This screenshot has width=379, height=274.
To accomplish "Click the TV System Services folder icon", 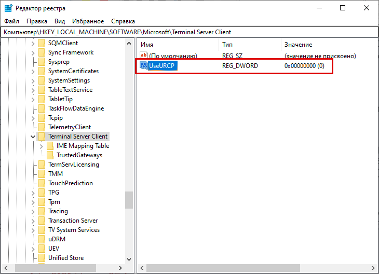I will pos(42,230).
